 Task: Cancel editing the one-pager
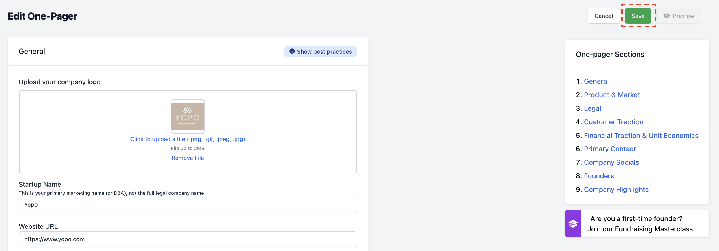[x=604, y=16]
